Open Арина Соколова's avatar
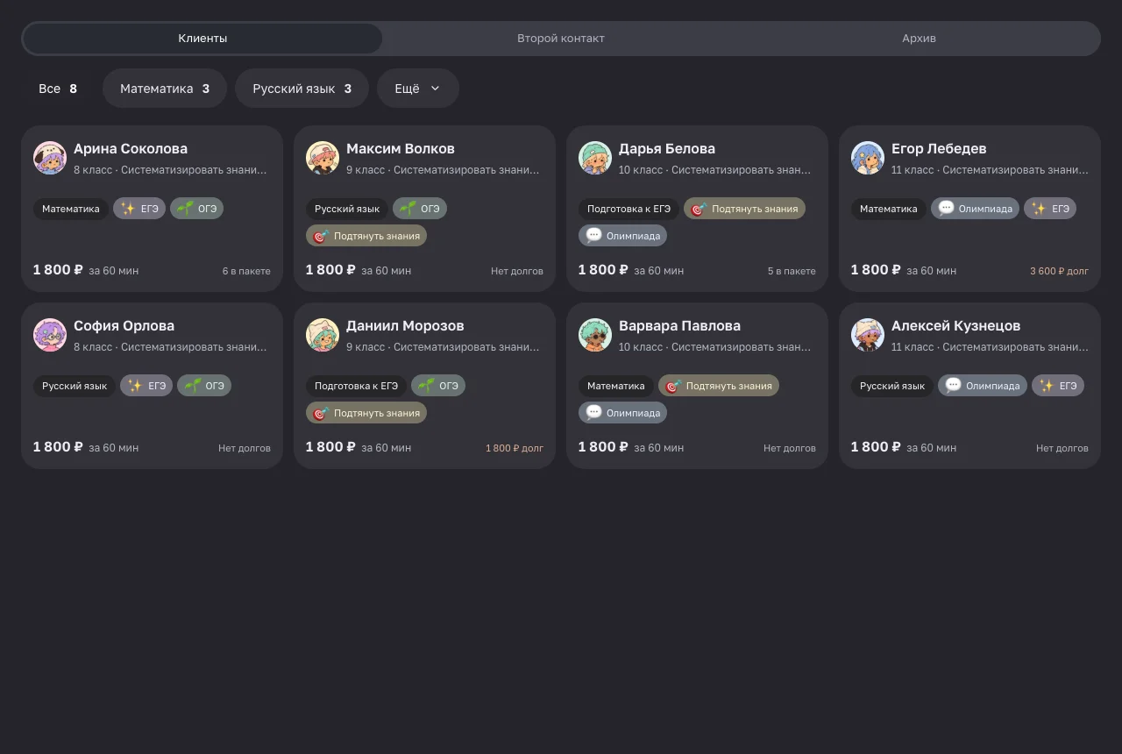 [x=50, y=158]
